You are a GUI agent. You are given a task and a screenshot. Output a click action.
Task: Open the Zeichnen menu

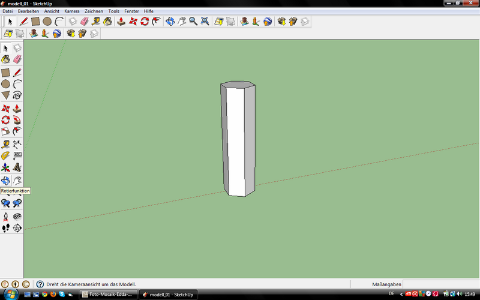94,11
